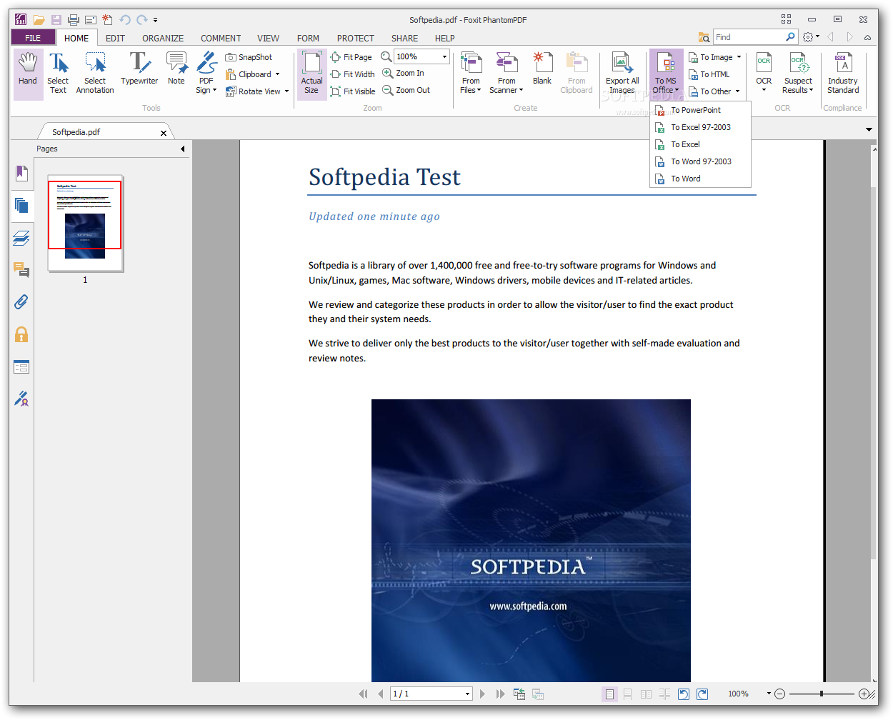Image resolution: width=893 pixels, height=720 pixels.
Task: Open the COMMENT ribbon tab
Action: click(x=221, y=39)
